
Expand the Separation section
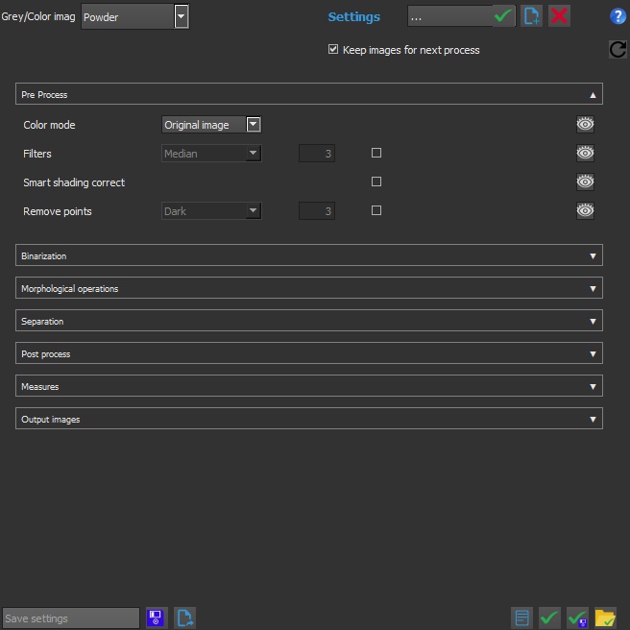(309, 321)
